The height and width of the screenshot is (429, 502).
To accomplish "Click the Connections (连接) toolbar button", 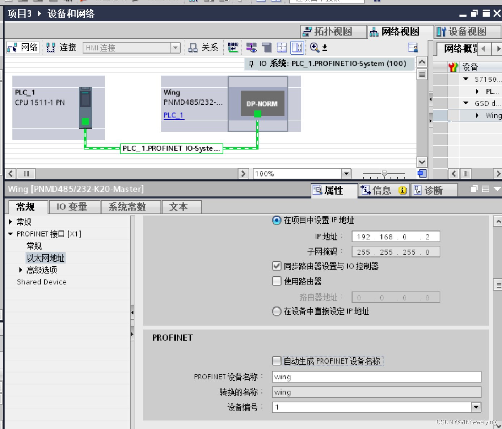I will point(61,47).
